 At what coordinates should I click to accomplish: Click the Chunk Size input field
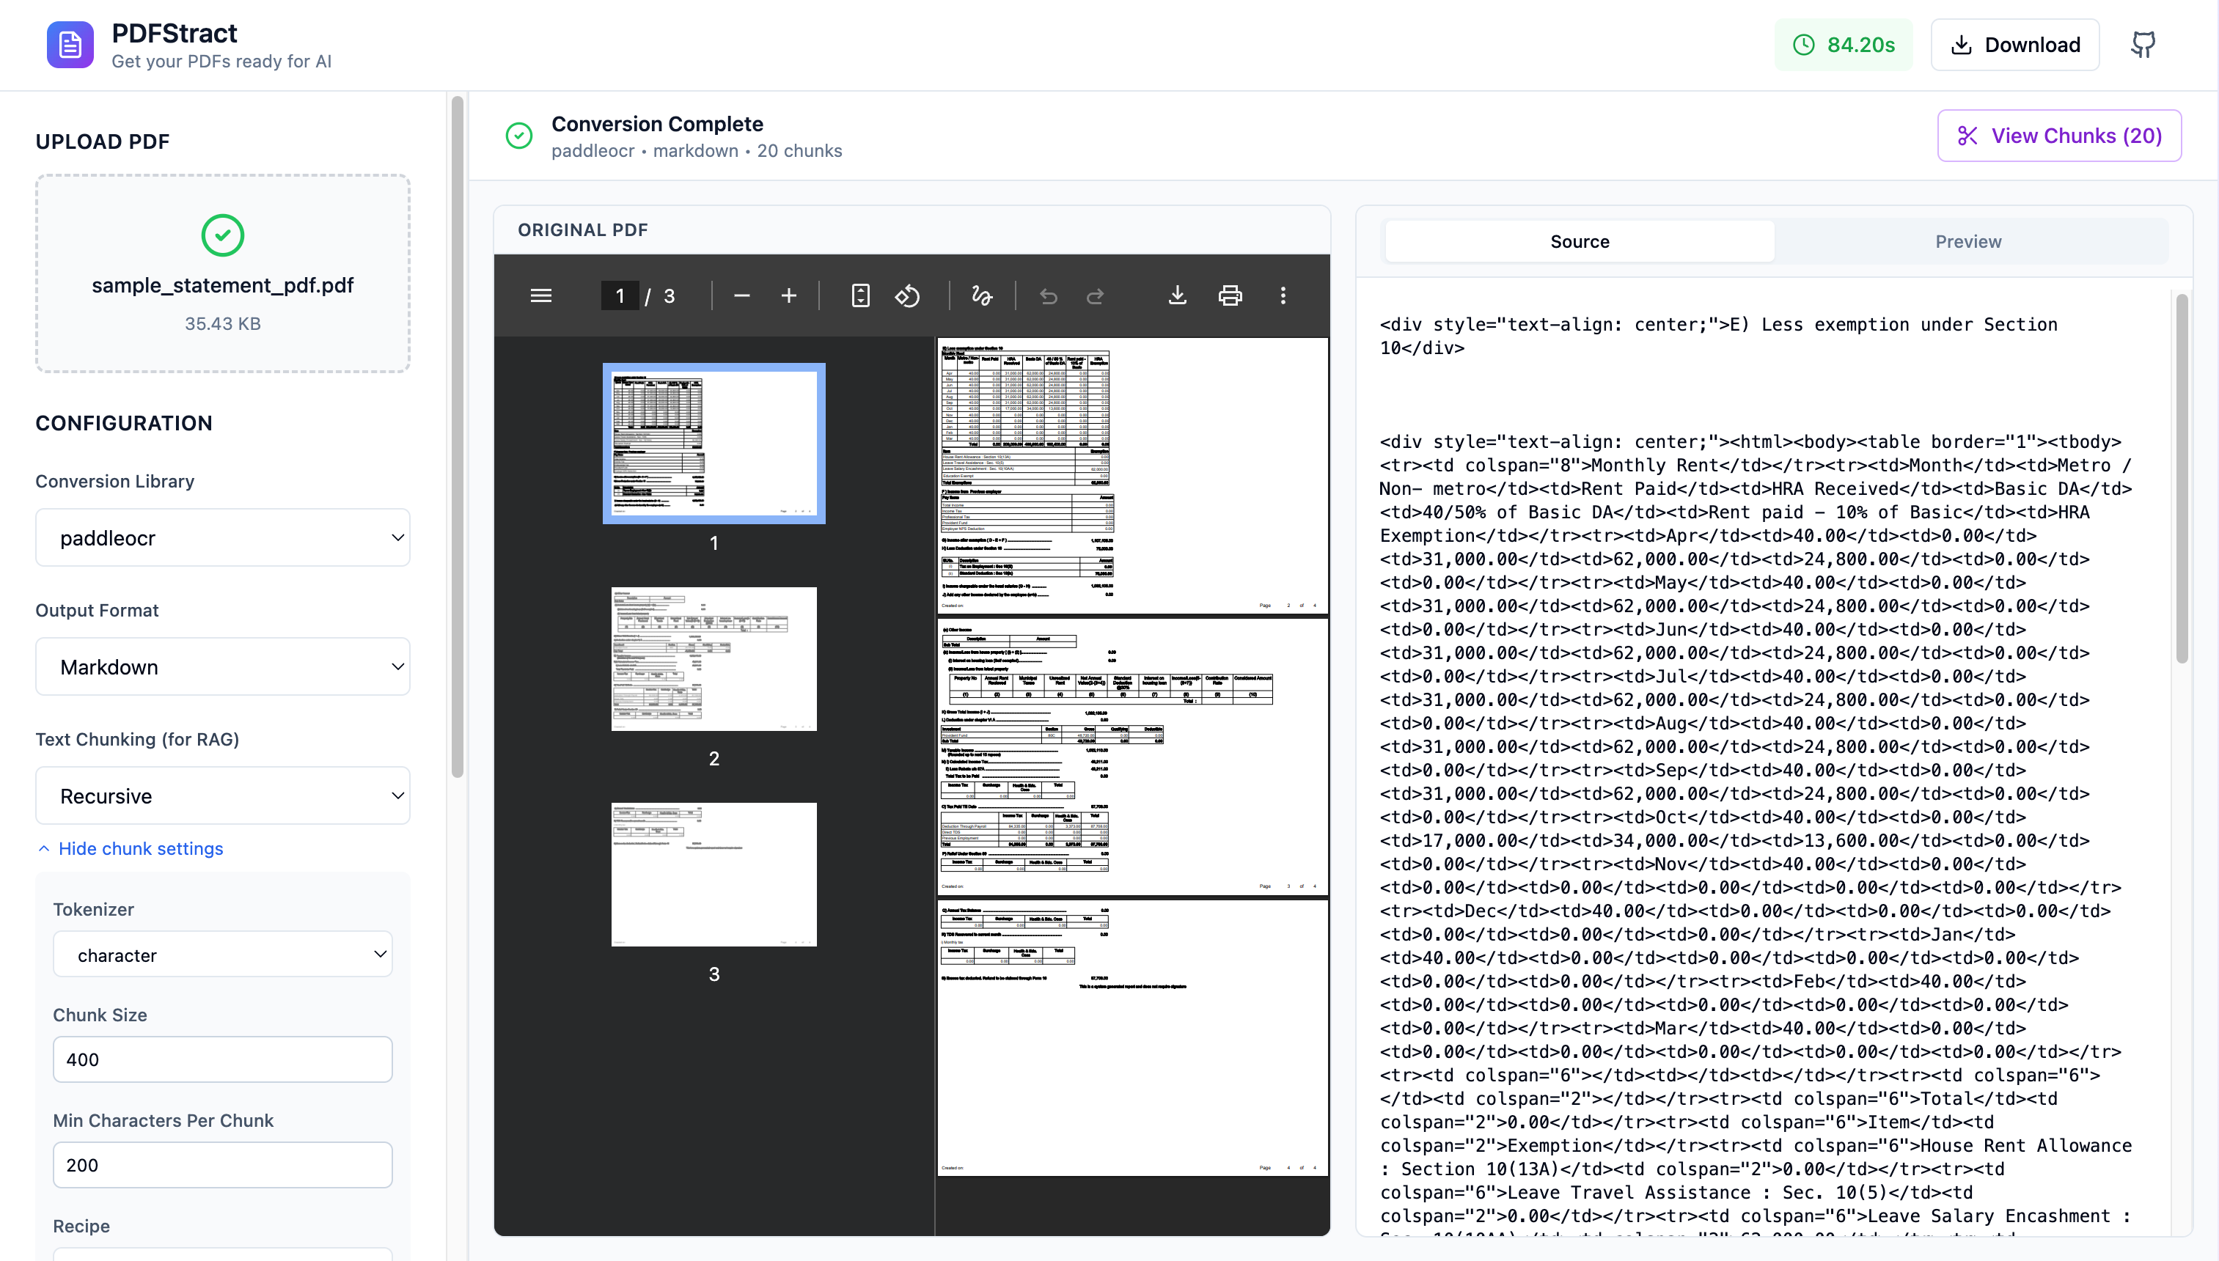(223, 1059)
